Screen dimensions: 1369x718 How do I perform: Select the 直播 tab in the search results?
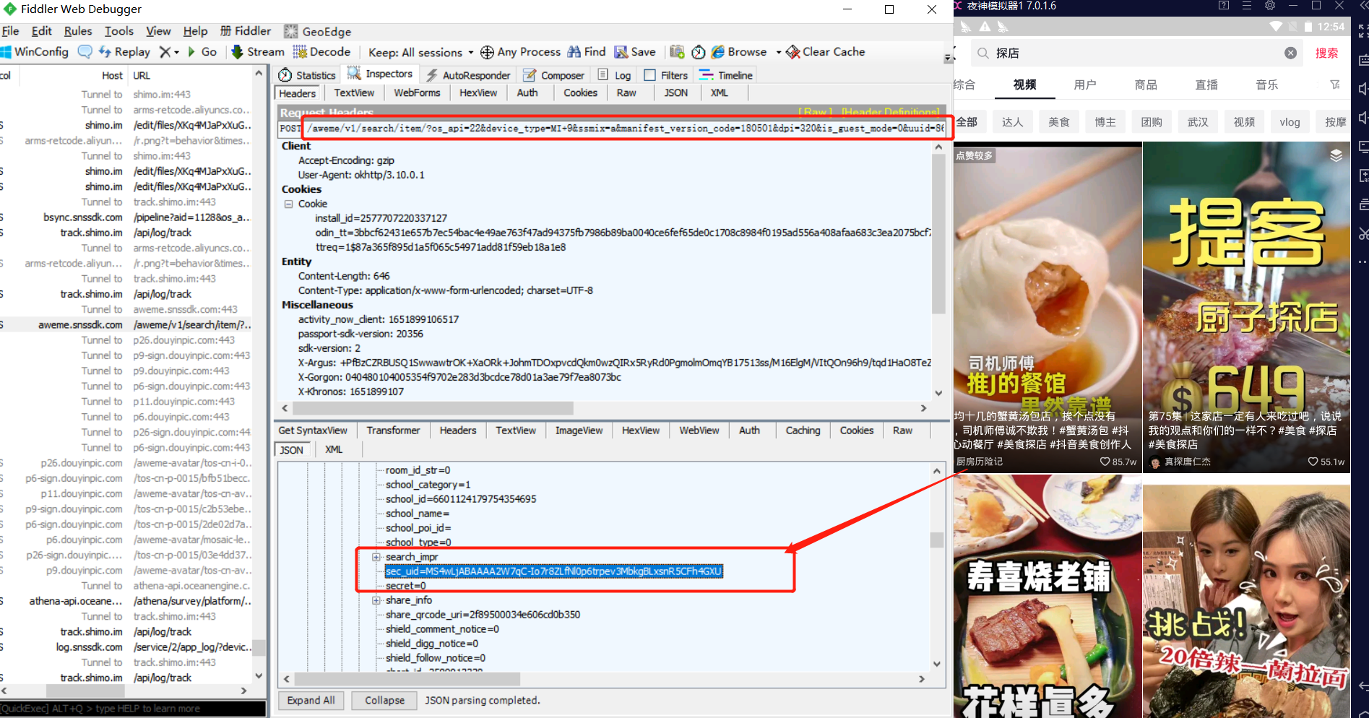tap(1206, 85)
